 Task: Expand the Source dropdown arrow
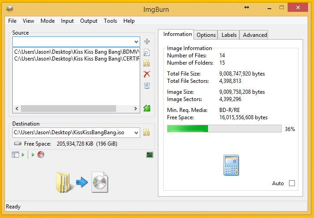click(136, 41)
